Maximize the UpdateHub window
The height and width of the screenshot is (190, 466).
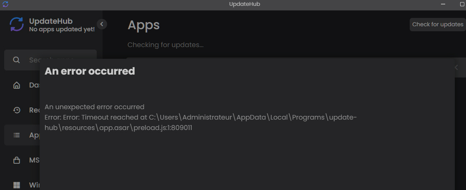462,4
